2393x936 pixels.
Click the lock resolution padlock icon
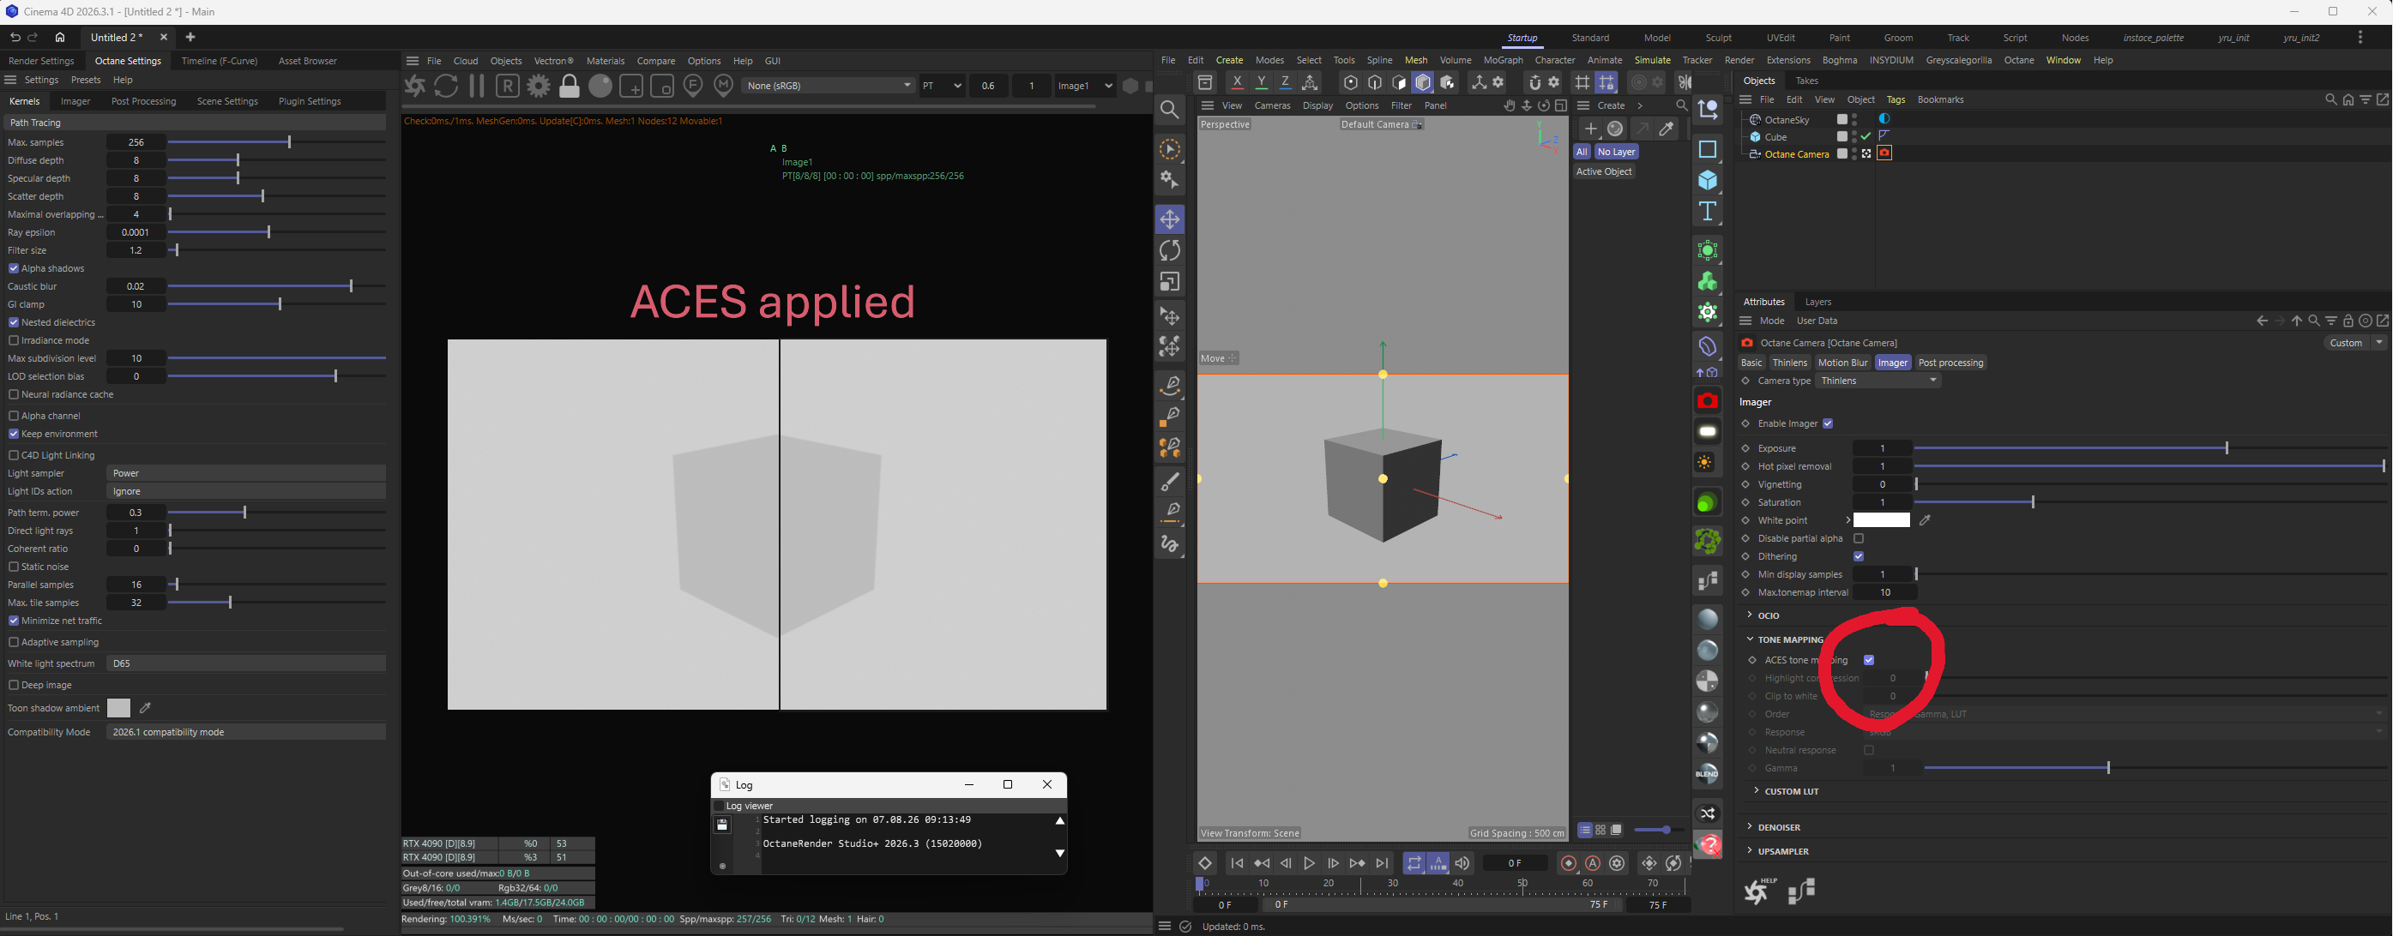pos(570,86)
